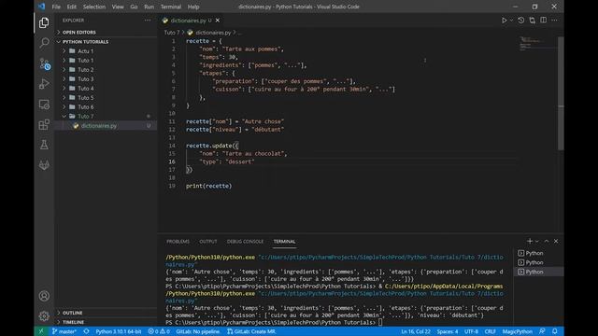Open the run options dropdown arrow
Viewport: 598px width, 336px height.
click(x=511, y=21)
